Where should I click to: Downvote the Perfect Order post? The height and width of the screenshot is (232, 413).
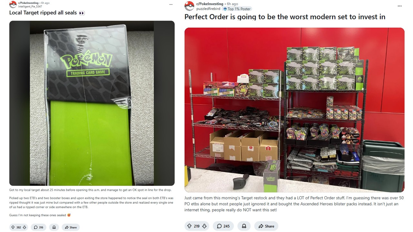(x=204, y=226)
